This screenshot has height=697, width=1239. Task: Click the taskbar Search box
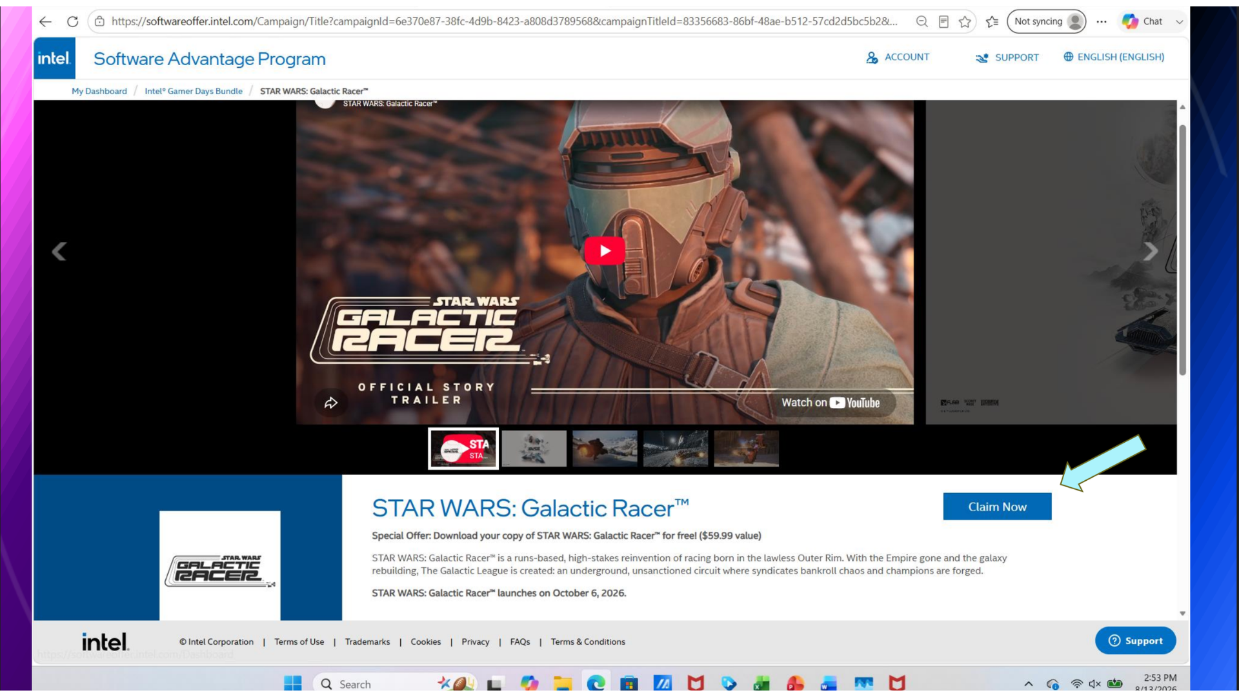point(395,683)
